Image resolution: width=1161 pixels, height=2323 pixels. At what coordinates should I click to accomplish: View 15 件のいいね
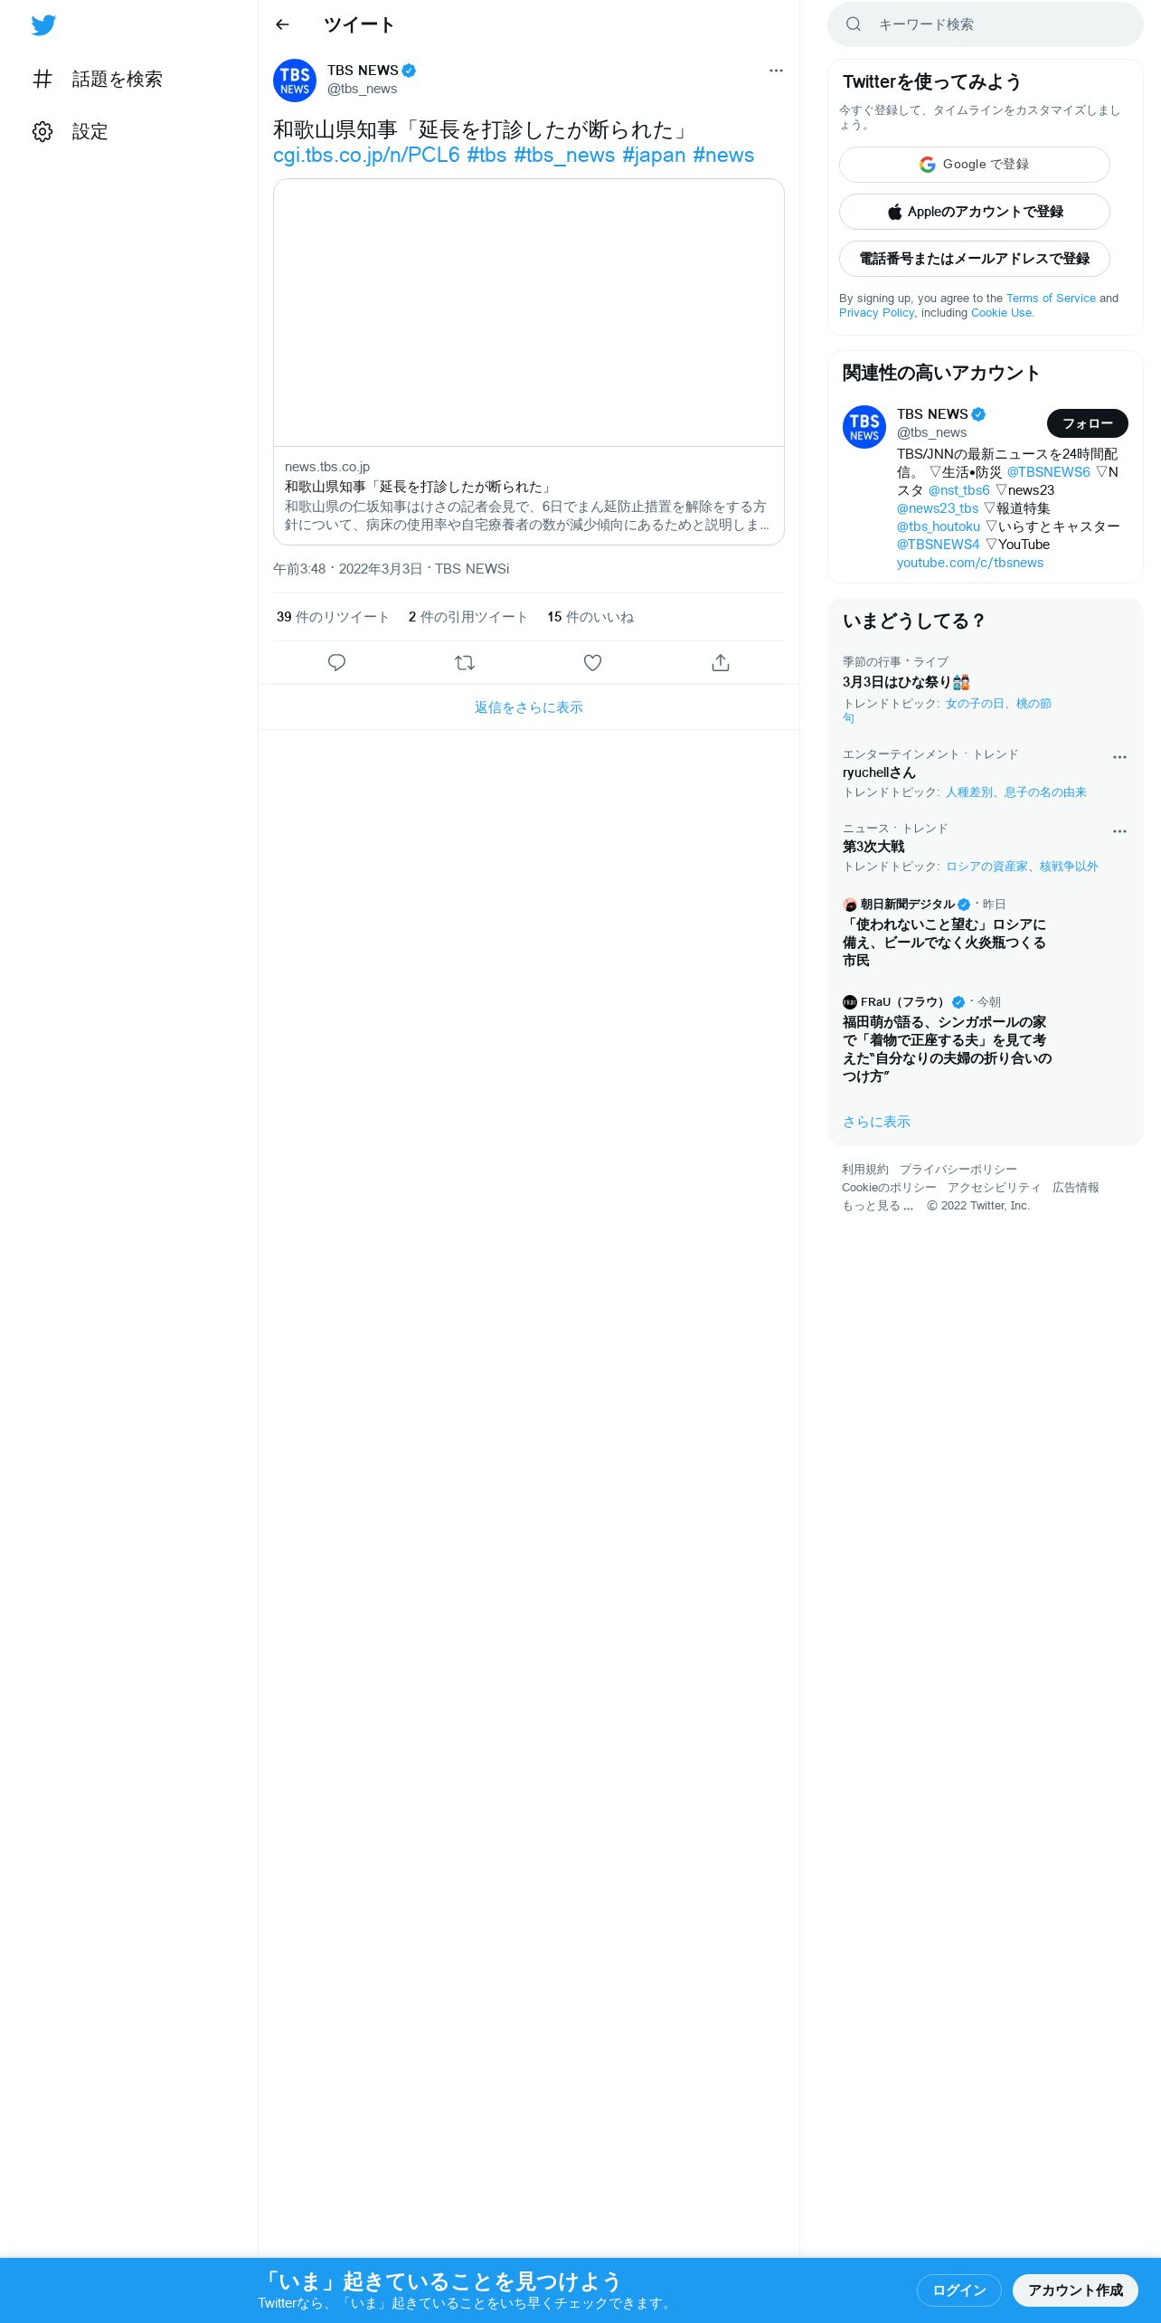(x=590, y=617)
